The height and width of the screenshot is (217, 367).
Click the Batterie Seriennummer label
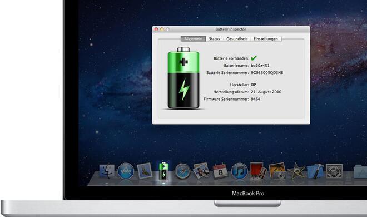click(227, 73)
